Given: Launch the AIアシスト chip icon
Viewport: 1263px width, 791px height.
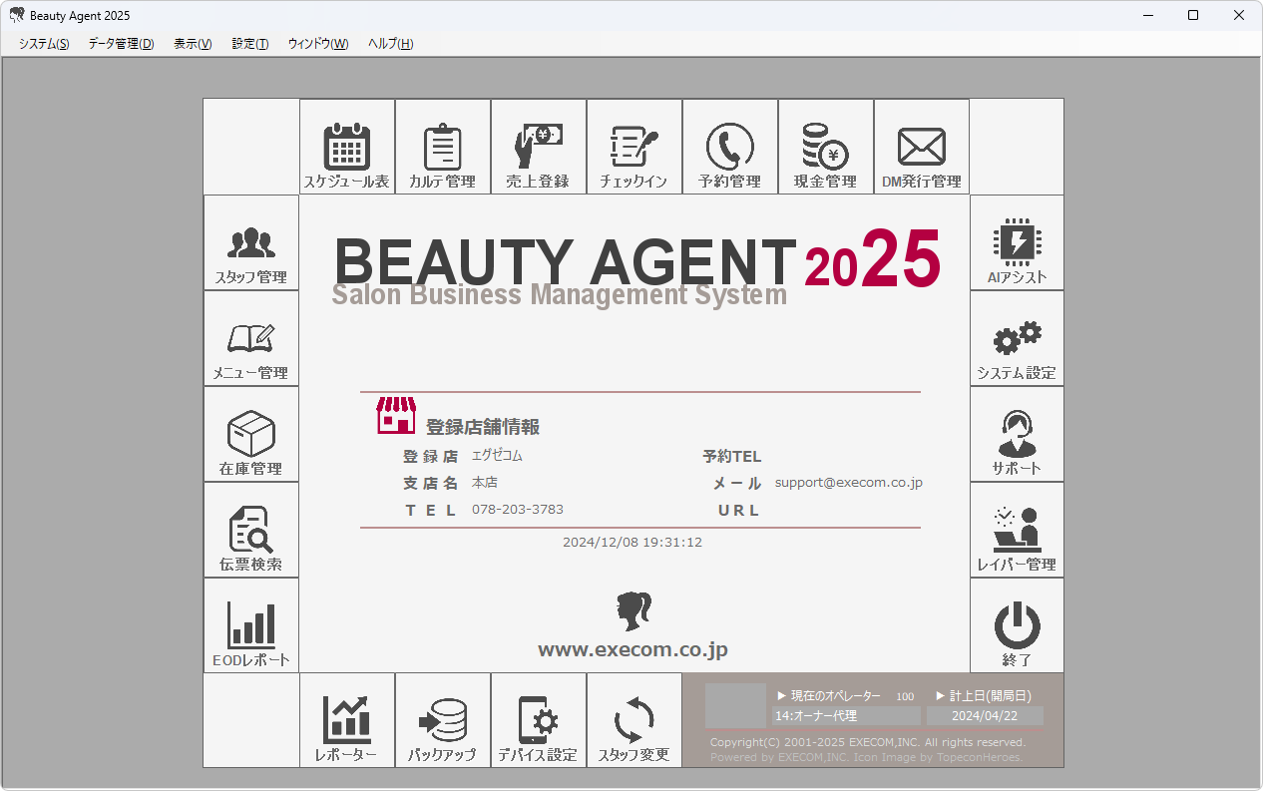Looking at the screenshot, I should click(x=1017, y=243).
